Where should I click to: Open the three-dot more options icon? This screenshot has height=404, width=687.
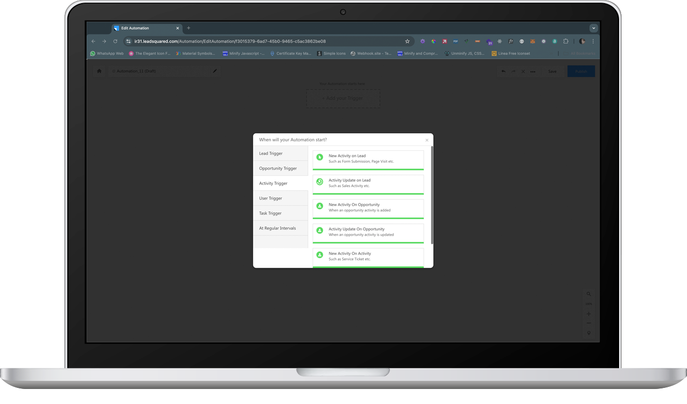click(x=532, y=71)
